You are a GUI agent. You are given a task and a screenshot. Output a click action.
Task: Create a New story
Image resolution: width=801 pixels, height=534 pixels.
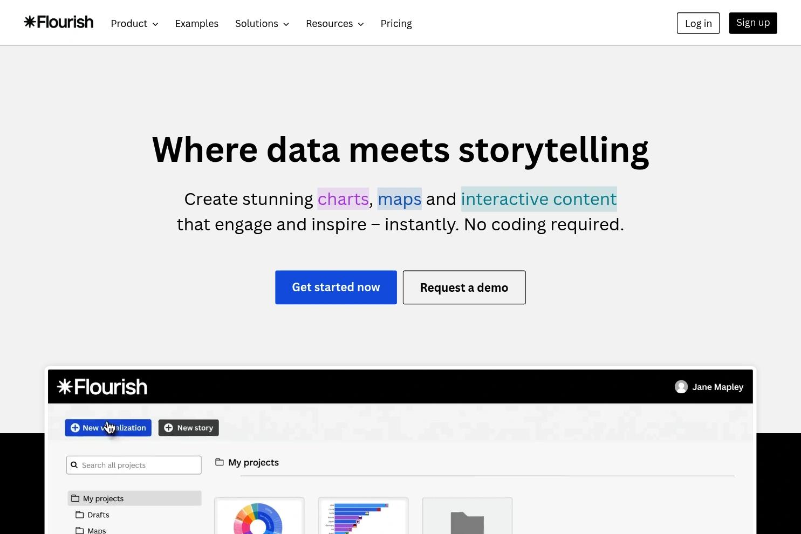tap(188, 428)
